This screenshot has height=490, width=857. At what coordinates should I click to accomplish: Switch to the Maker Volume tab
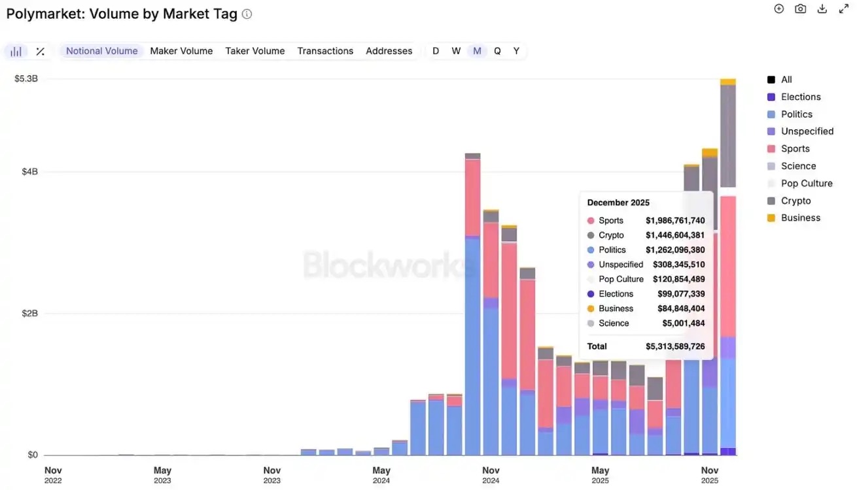(x=181, y=50)
